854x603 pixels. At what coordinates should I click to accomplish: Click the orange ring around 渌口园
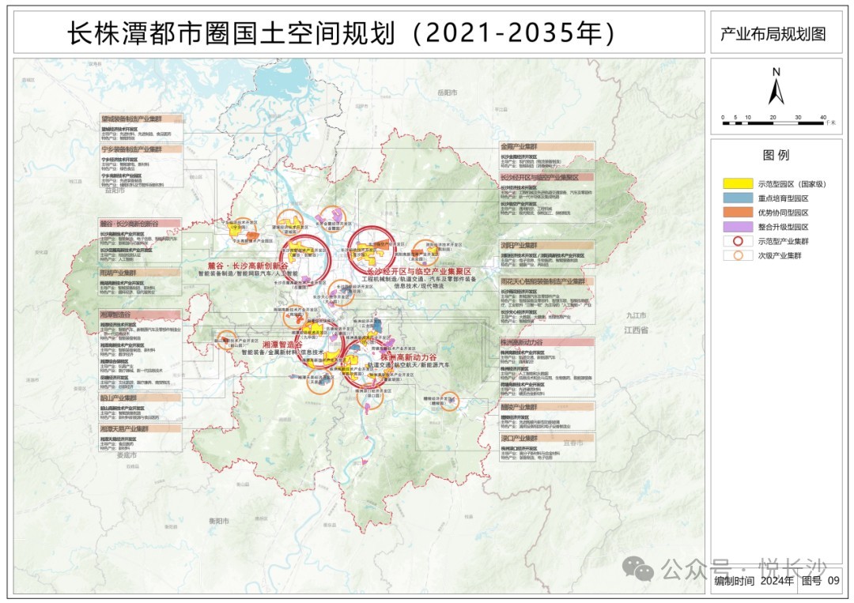pyautogui.click(x=370, y=396)
